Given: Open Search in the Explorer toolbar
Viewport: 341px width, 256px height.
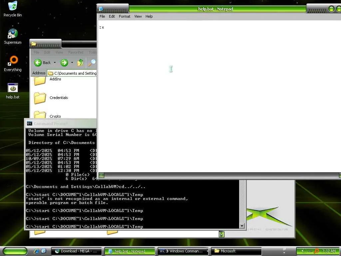Looking at the screenshot, I should click(x=92, y=63).
